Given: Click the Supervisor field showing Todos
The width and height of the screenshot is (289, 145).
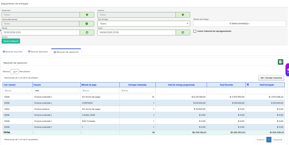Looking at the screenshot, I should point(41,15).
